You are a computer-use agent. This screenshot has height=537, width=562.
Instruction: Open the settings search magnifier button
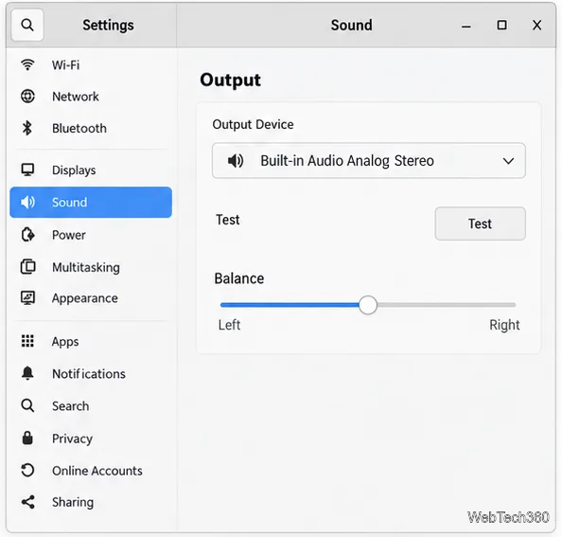click(x=27, y=26)
